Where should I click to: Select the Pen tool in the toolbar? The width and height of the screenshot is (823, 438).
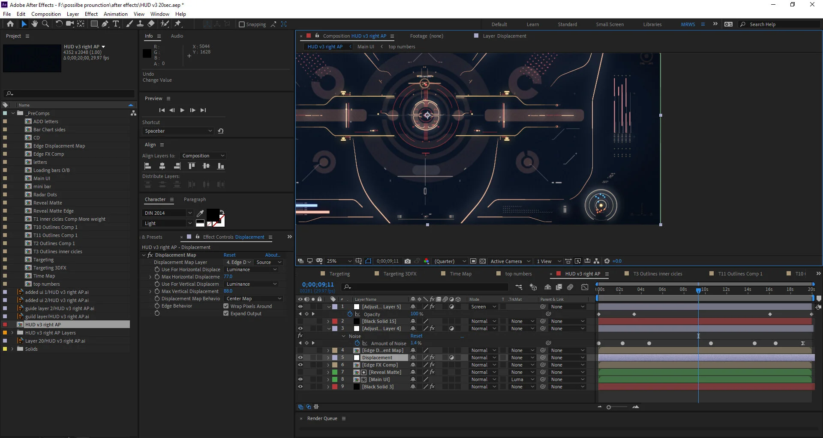[105, 24]
